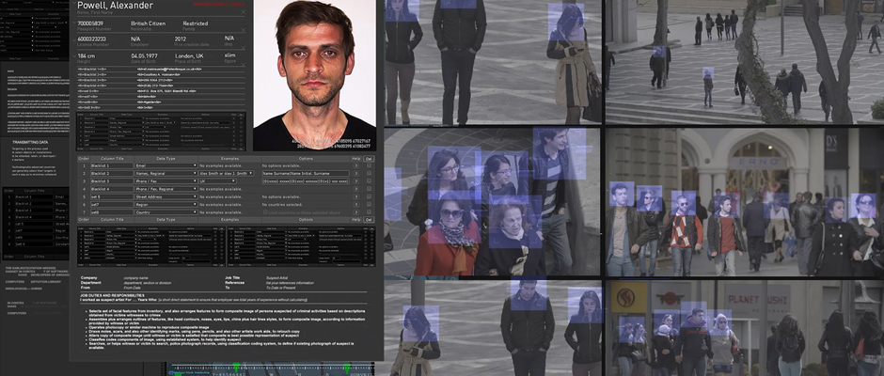Toggle Limit countries to those selected above
This screenshot has width=884, height=376.
[265, 211]
